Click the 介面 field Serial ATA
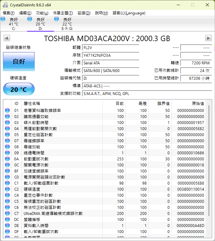Viewport: 215px width, 241px height. (x=111, y=63)
